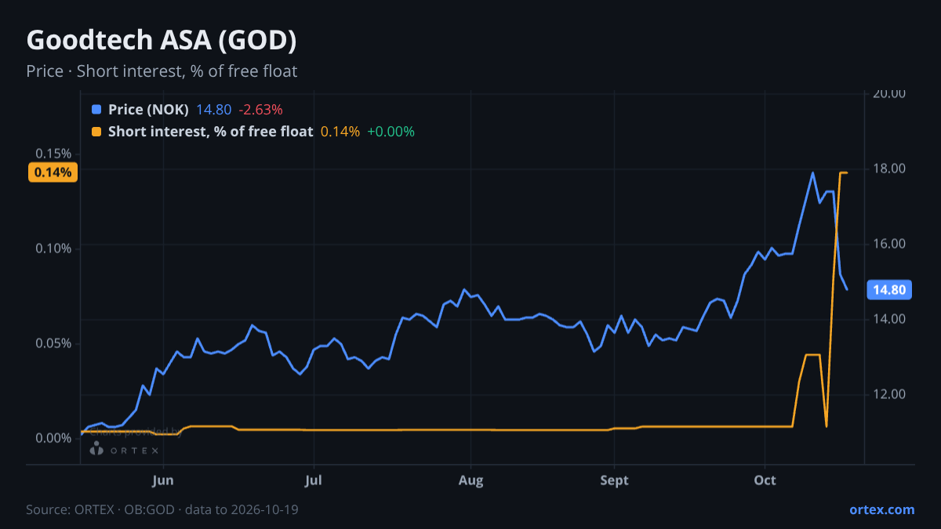941x529 pixels.
Task: Click the 0.10% left axis label
Action: (x=55, y=248)
